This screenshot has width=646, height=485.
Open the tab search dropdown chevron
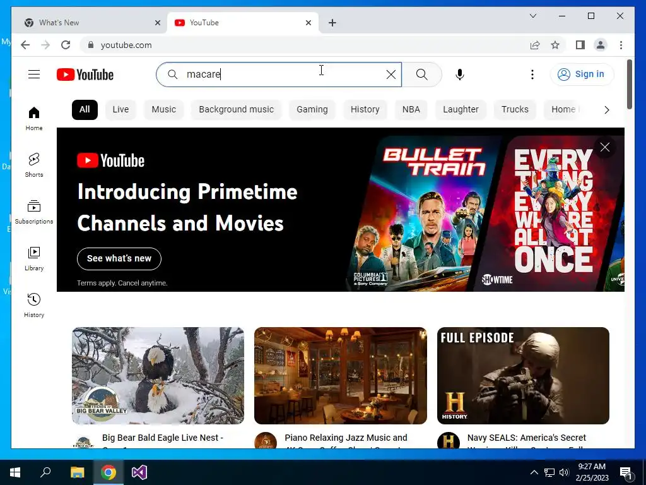click(x=532, y=16)
